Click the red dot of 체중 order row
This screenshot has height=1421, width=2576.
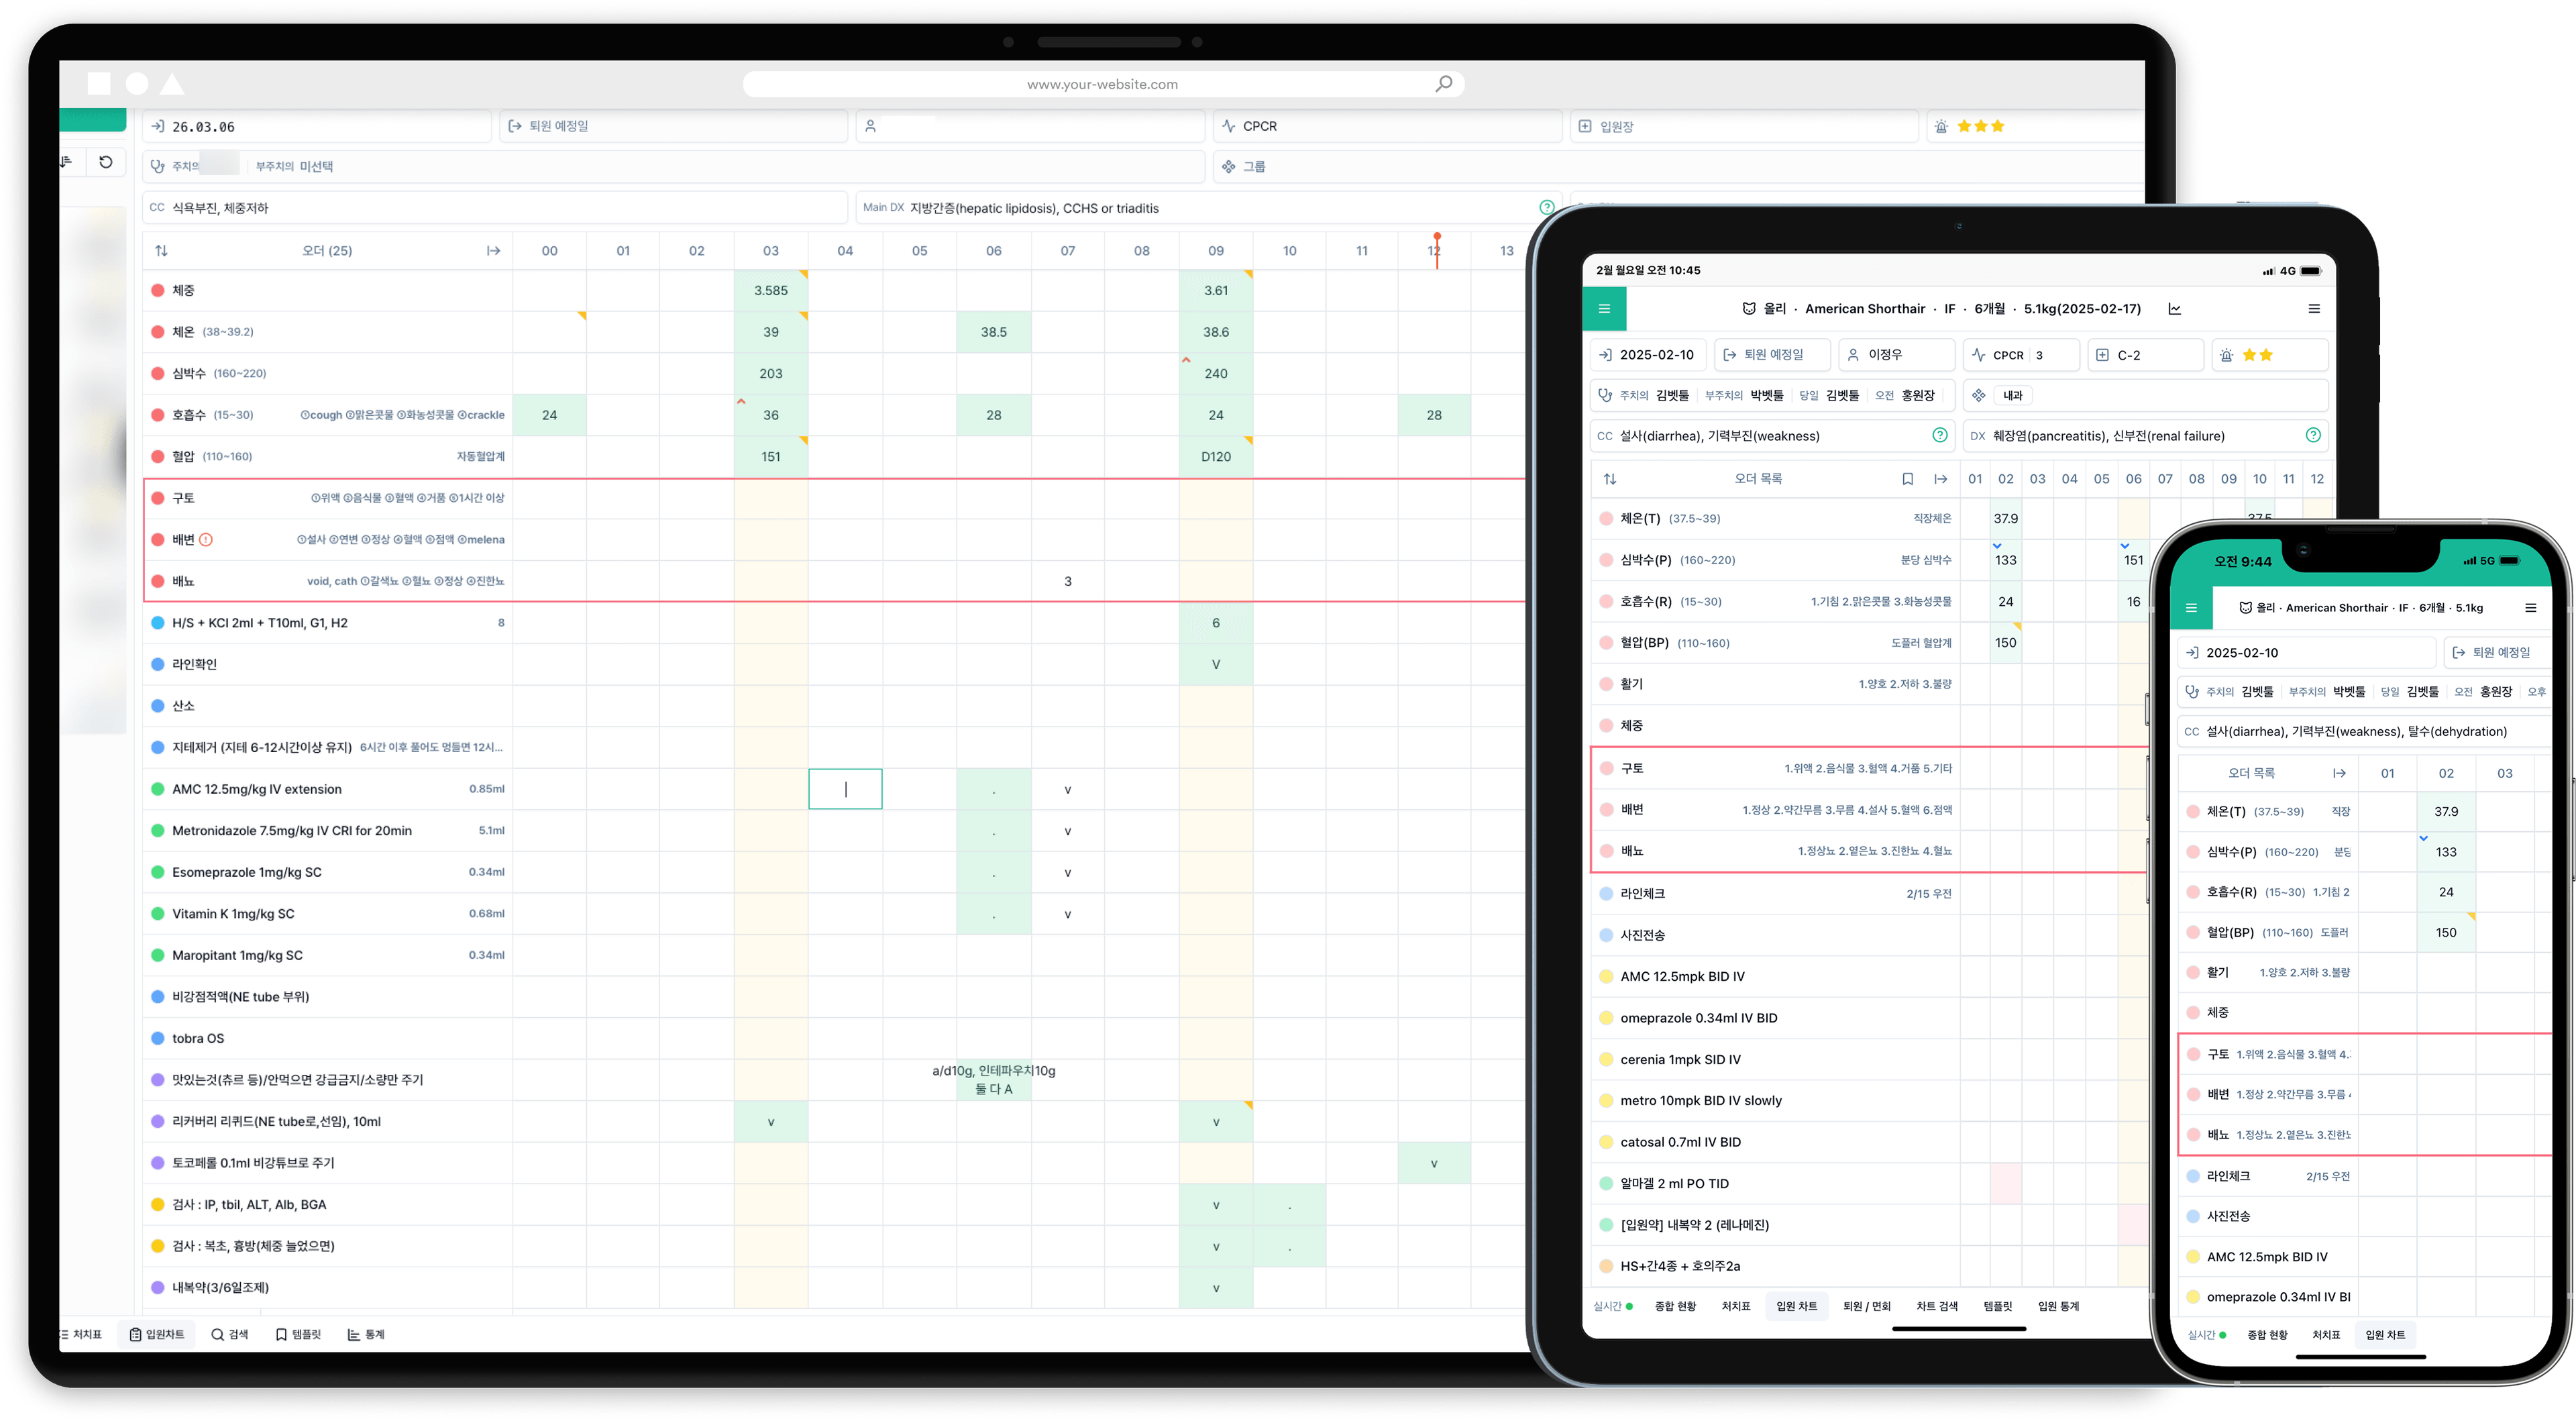pos(157,290)
